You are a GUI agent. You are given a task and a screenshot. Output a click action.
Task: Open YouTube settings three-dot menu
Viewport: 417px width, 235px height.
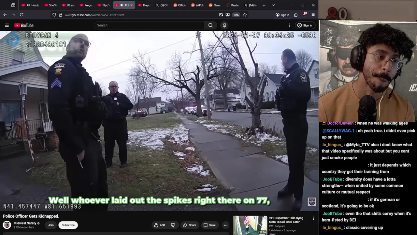point(289,25)
